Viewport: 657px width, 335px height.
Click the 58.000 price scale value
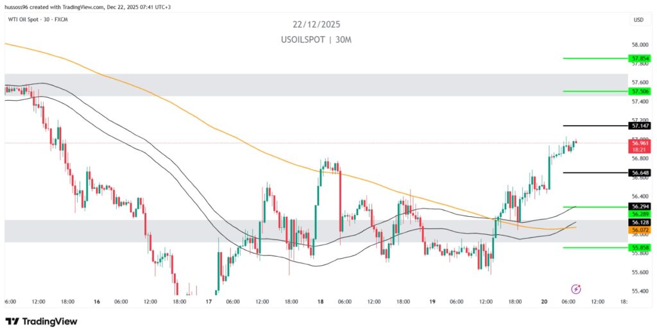coord(640,45)
